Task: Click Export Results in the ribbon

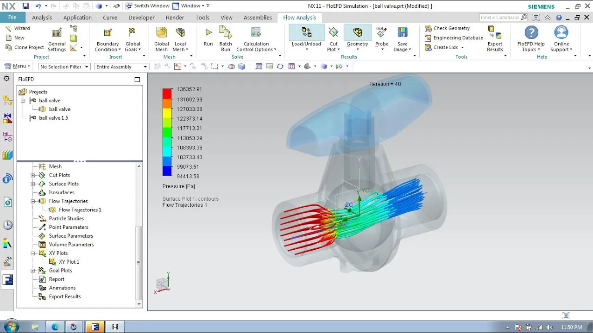Action: pos(495,39)
